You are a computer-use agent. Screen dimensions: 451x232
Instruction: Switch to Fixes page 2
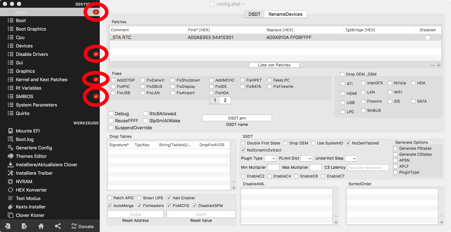coord(225,101)
